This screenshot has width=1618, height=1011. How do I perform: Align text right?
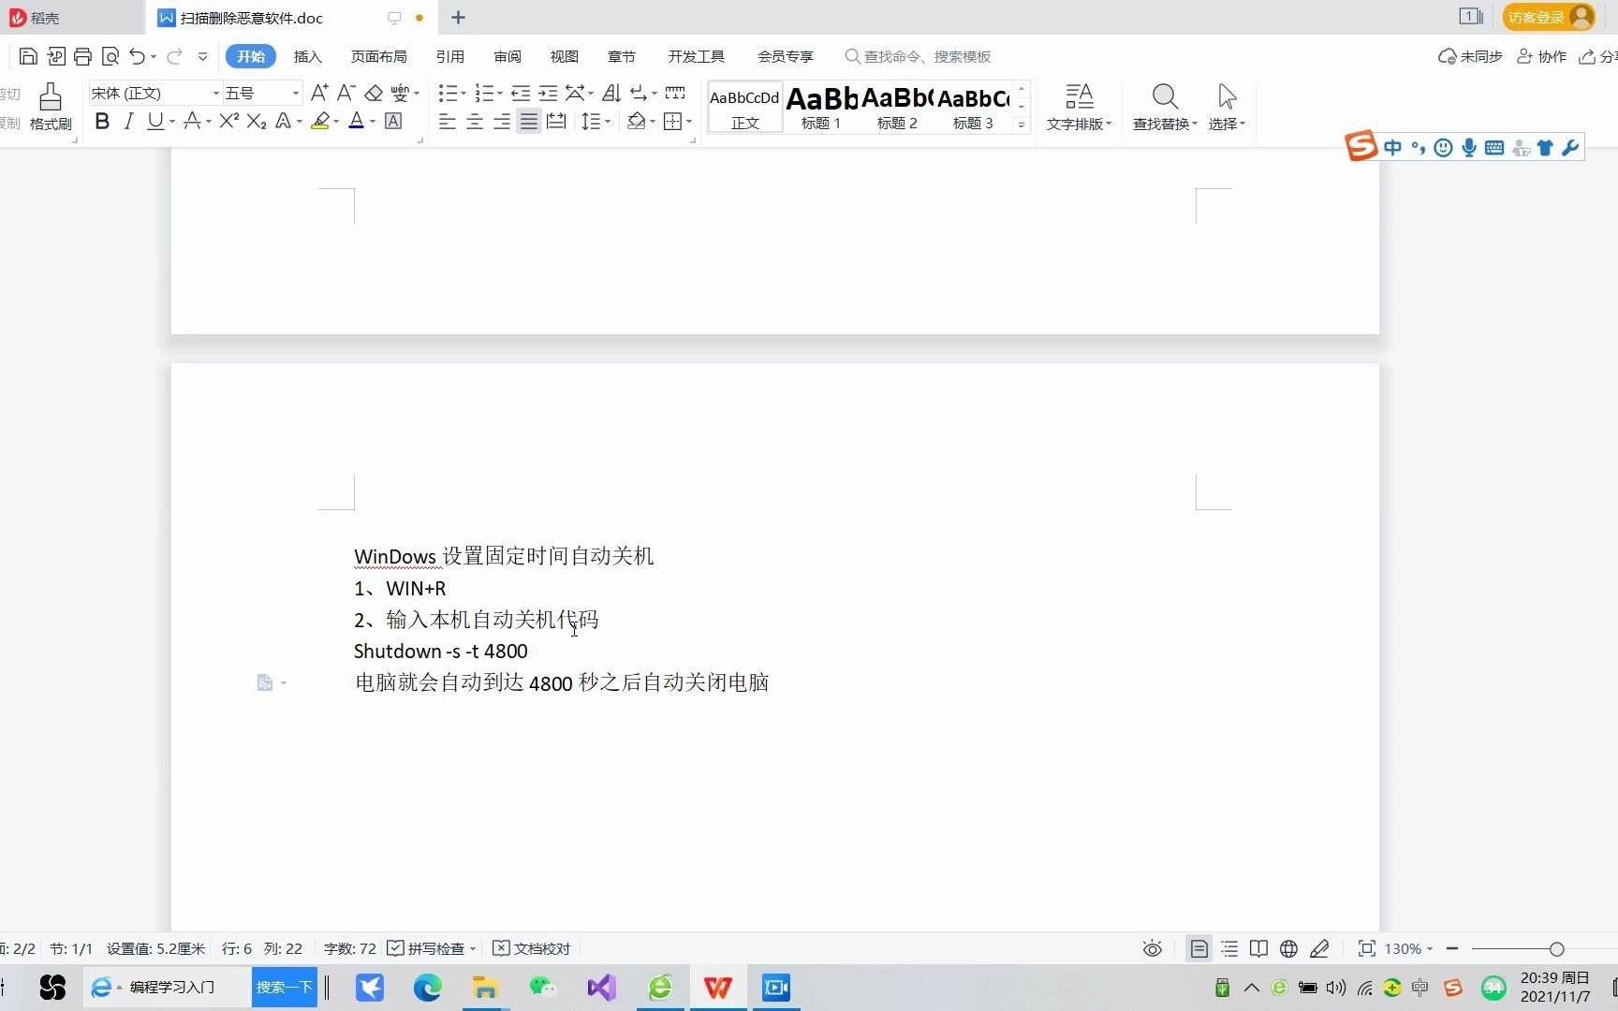click(x=502, y=121)
